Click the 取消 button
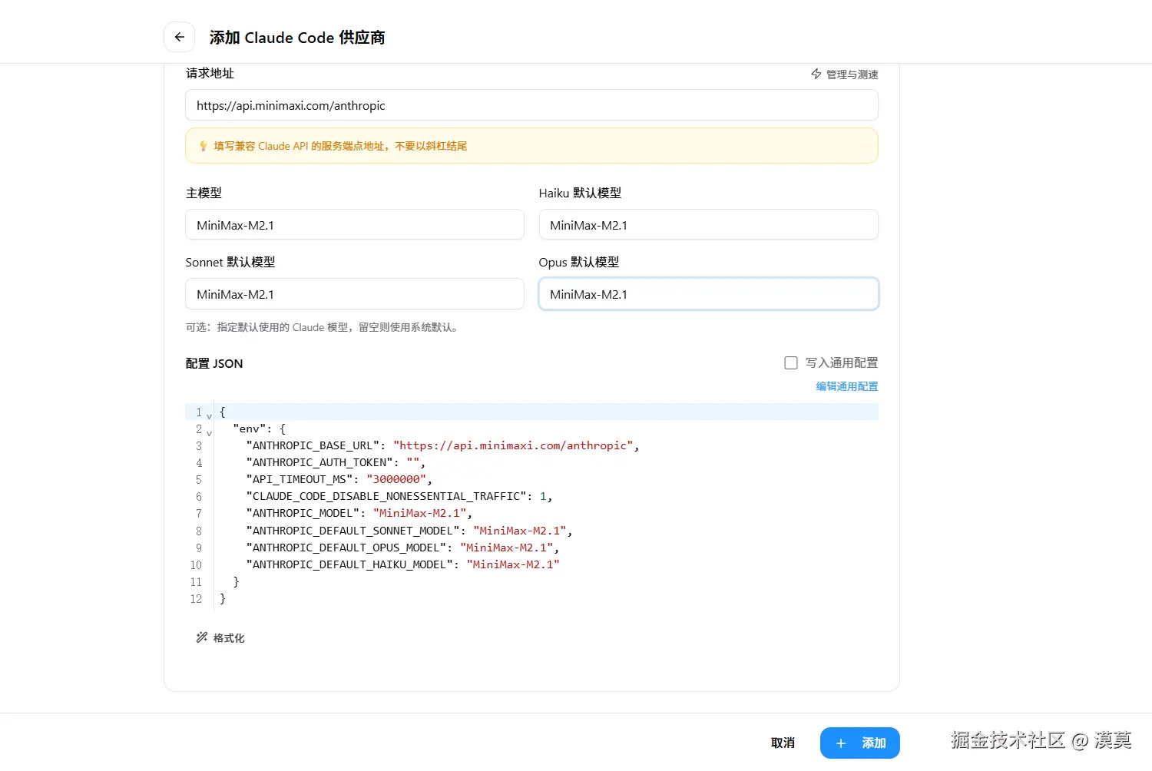The height and width of the screenshot is (771, 1152). click(783, 743)
